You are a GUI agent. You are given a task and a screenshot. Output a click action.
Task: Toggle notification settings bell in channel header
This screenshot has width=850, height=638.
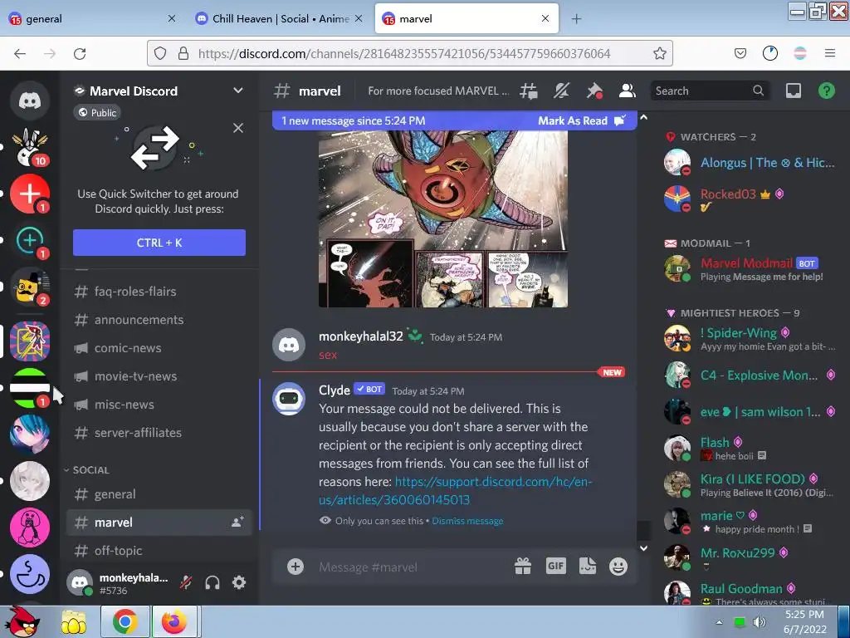[x=561, y=91]
